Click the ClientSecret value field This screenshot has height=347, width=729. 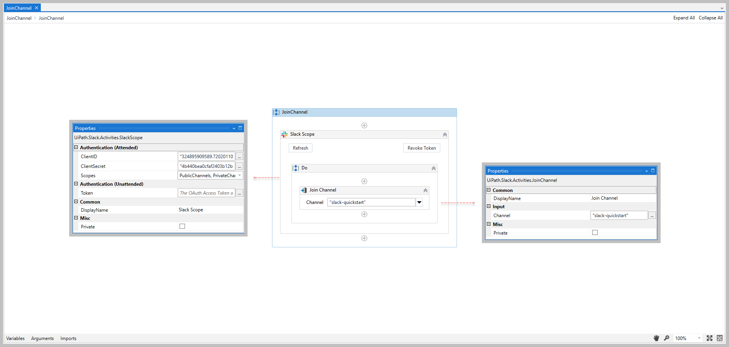[206, 166]
